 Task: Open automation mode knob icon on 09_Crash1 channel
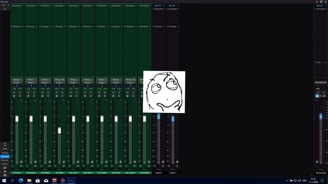tap(135, 162)
